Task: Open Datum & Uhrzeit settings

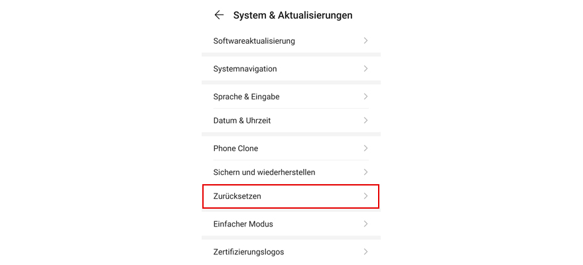Action: (x=242, y=121)
